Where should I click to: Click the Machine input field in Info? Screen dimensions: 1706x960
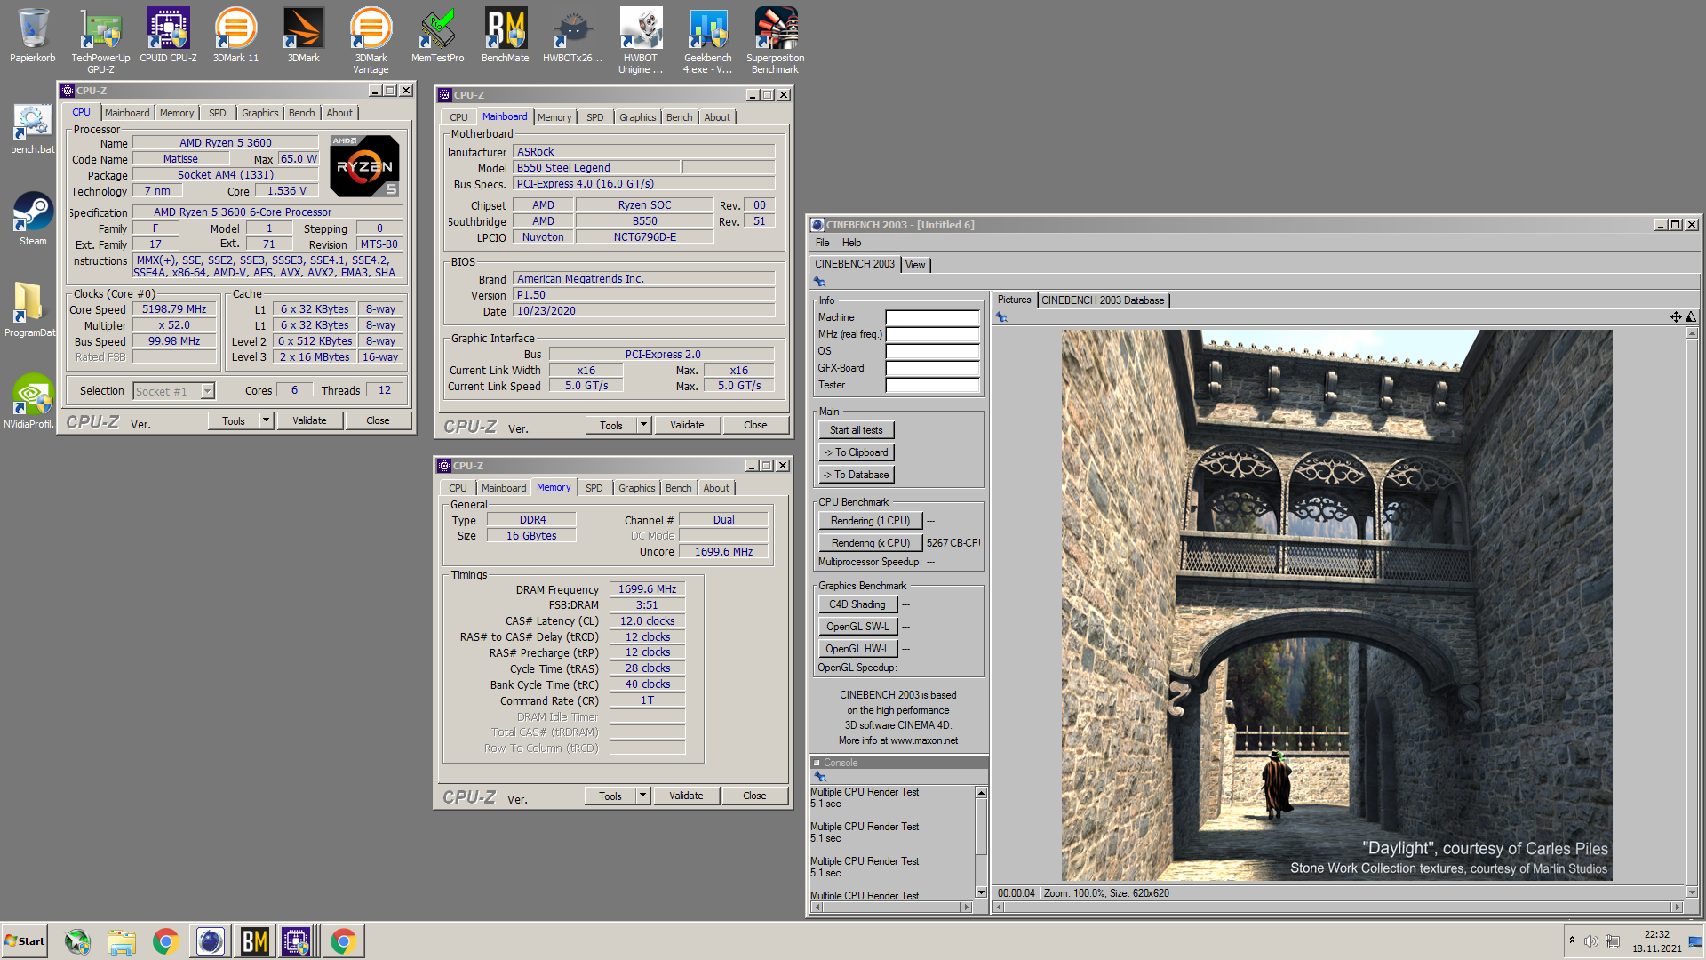pos(932,317)
